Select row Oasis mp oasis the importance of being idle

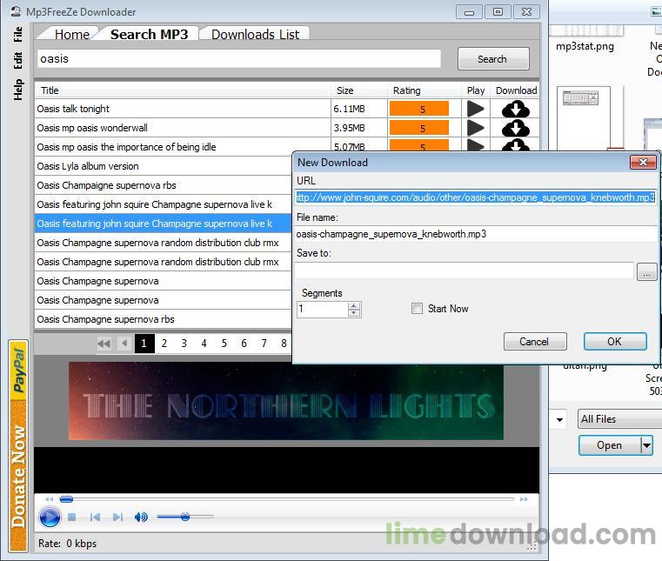[183, 147]
